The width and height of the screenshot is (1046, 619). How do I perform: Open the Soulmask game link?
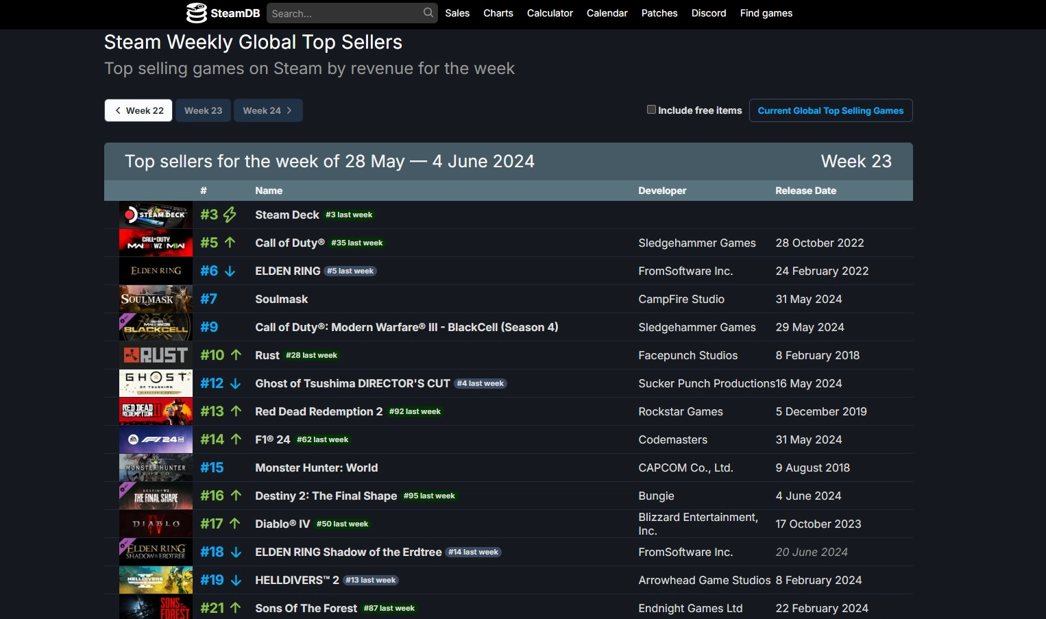point(282,299)
